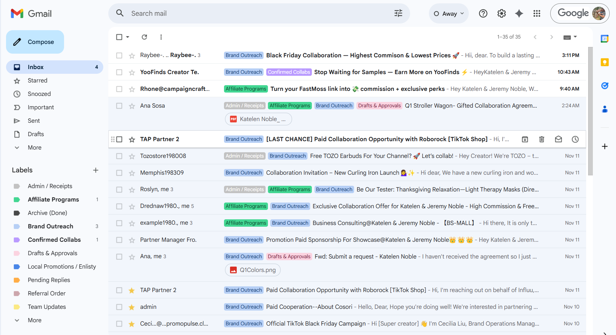Viewport: 616px width, 335px height.
Task: Open Katelen Noble PDF attachment chip
Action: click(x=258, y=119)
